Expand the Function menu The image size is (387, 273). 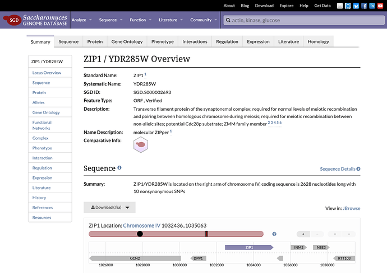(140, 20)
